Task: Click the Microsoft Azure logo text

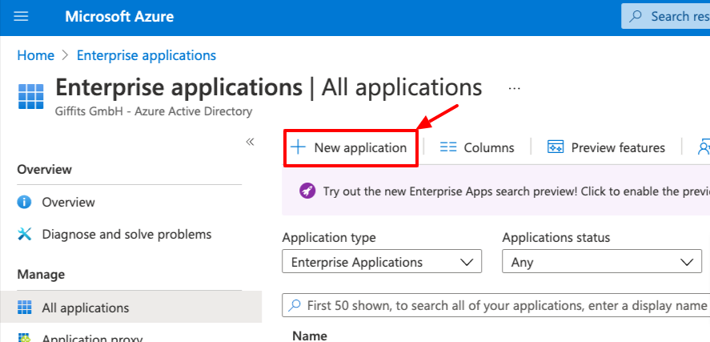Action: (119, 17)
